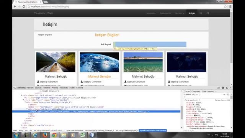The width and height of the screenshot is (245, 138).
Task: Open a new tab with the blank tab button
Action: click(46, 2)
